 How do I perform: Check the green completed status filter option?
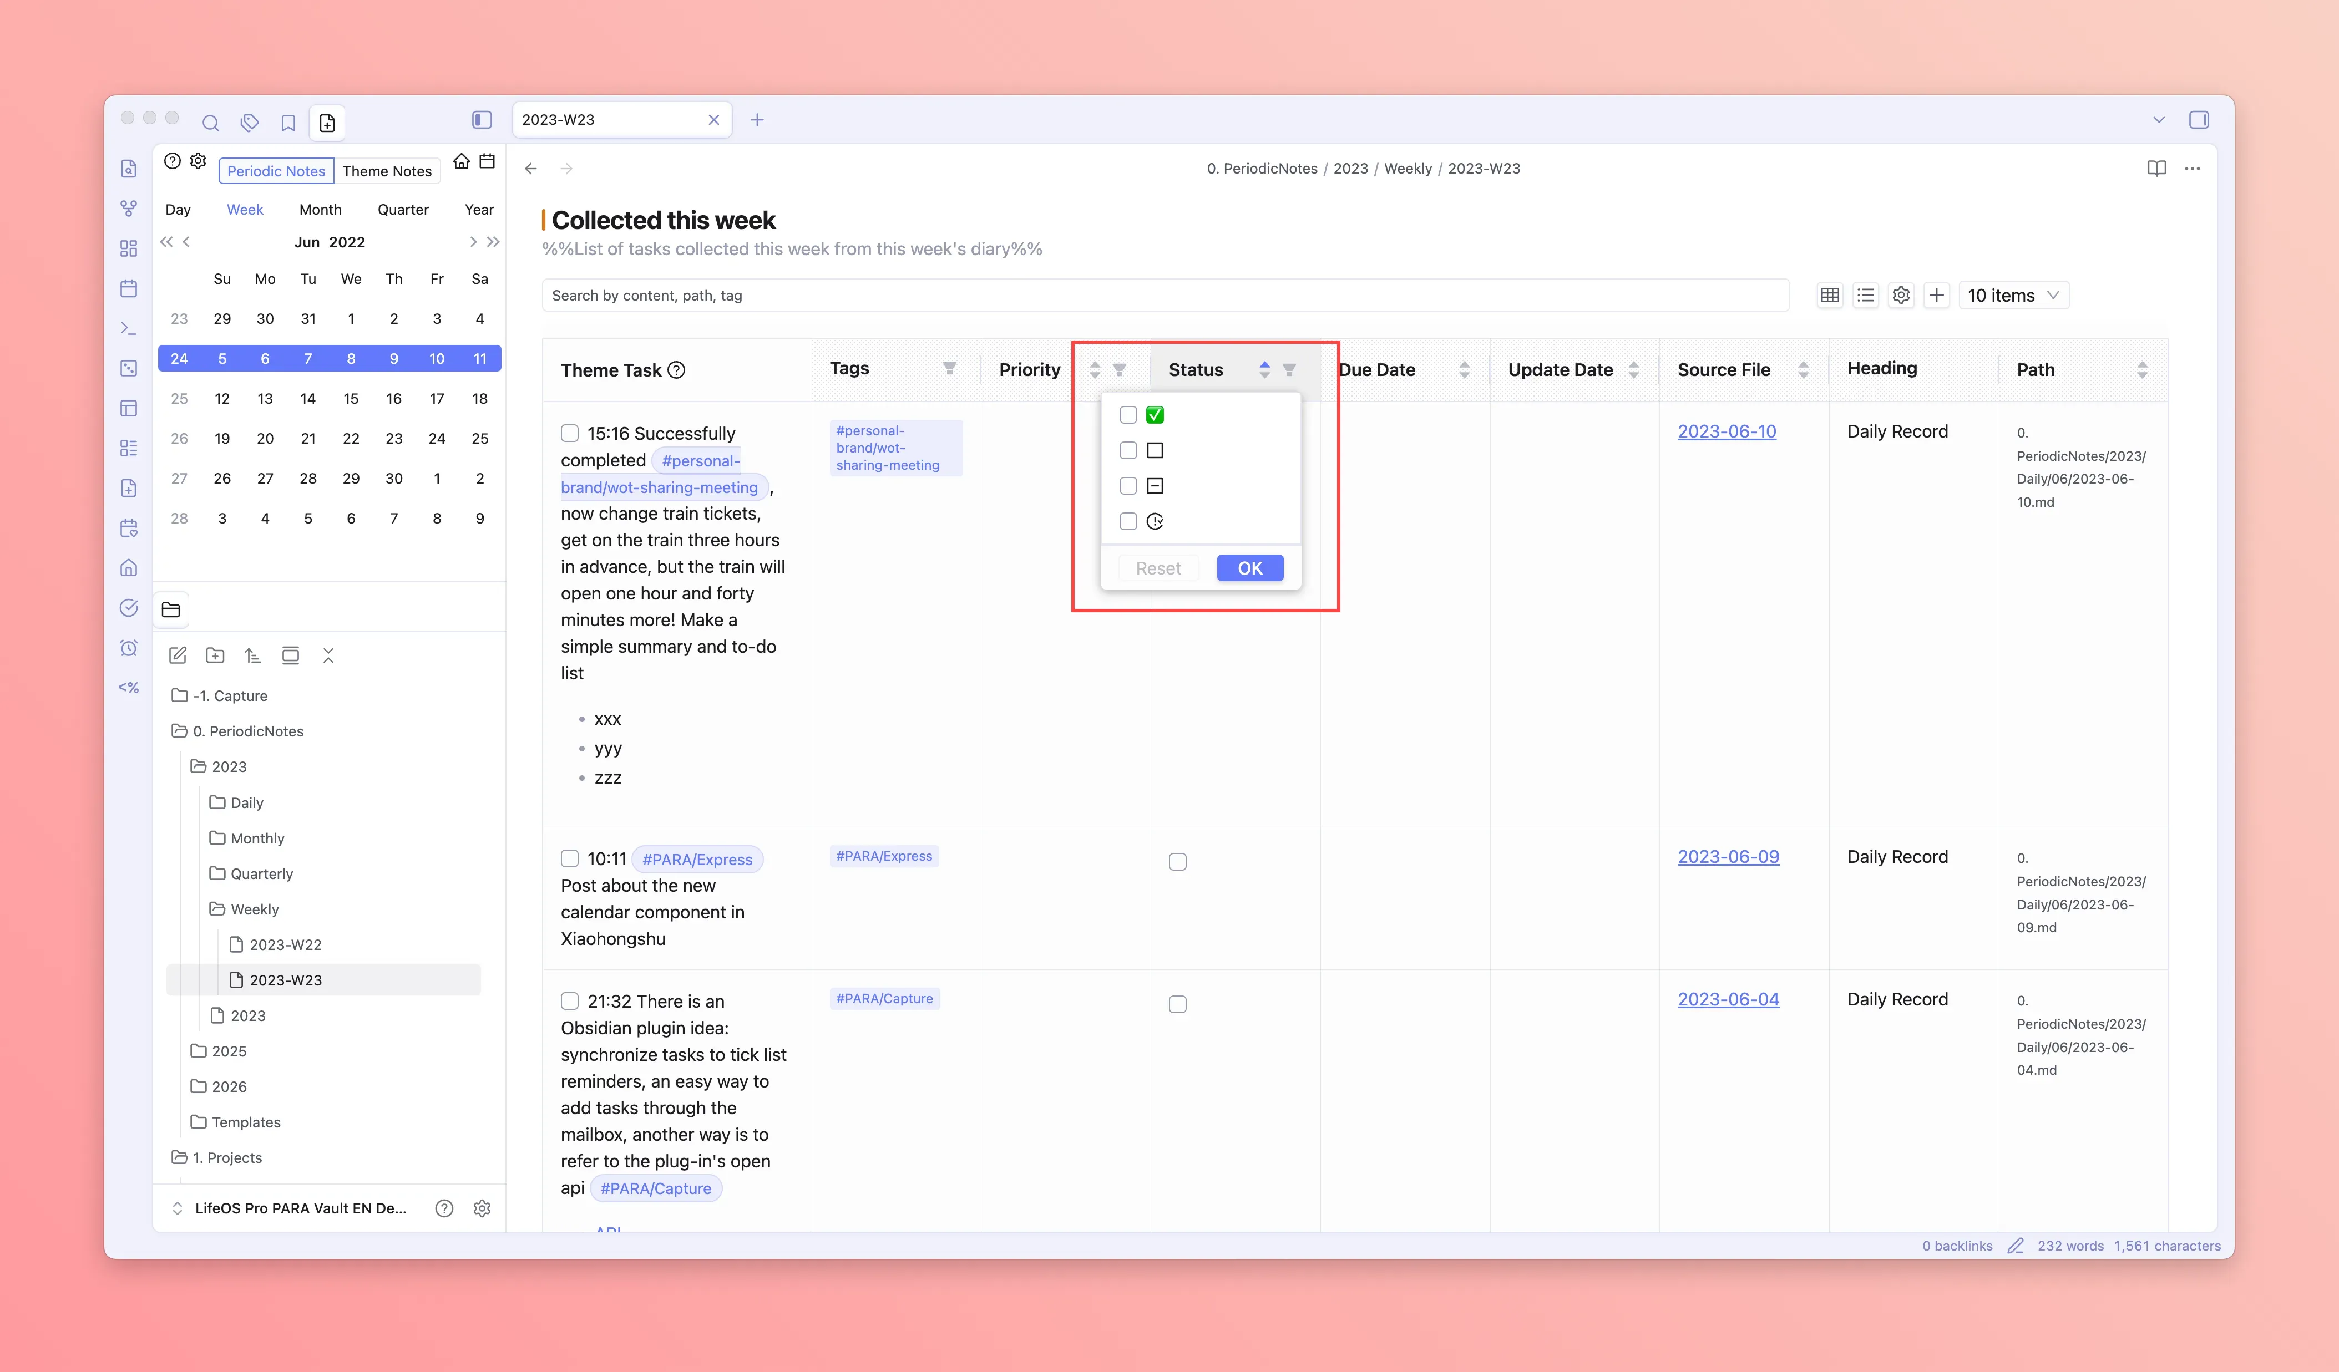(1128, 415)
